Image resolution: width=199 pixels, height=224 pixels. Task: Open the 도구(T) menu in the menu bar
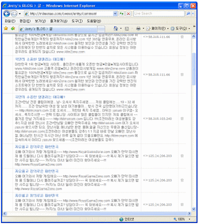[77, 21]
